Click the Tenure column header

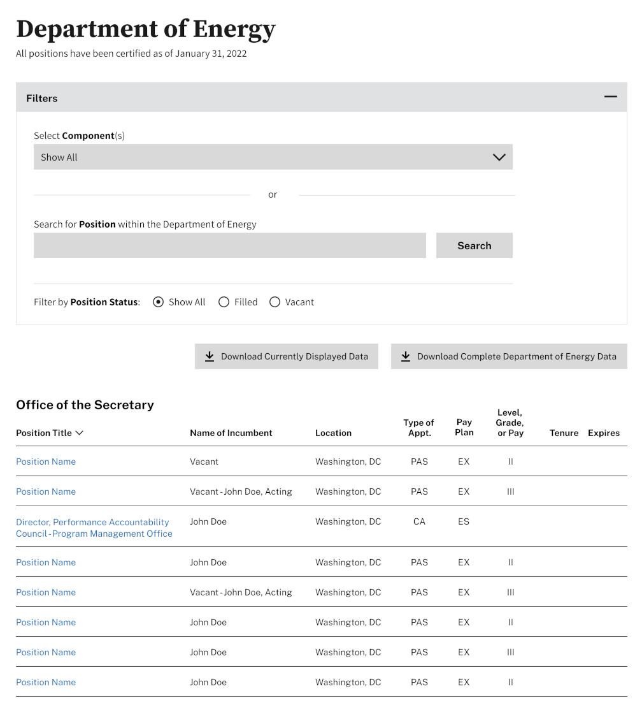pos(564,433)
